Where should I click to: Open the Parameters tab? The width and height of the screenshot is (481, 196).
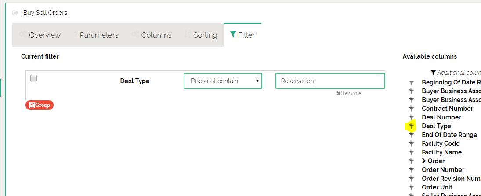click(x=95, y=35)
